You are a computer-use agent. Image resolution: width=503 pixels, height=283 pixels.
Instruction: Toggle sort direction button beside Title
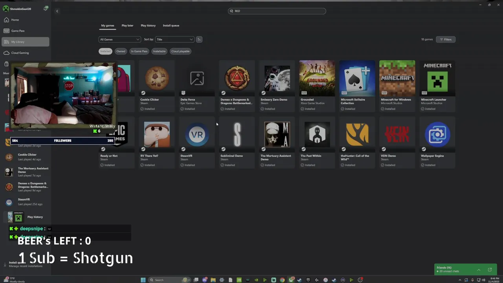199,39
